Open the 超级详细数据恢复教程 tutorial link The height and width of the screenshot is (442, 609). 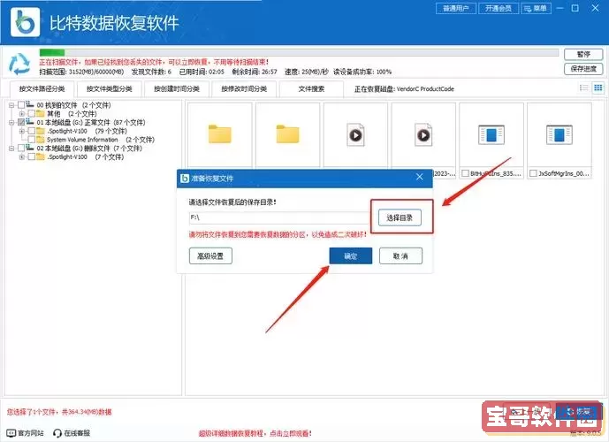(x=255, y=433)
